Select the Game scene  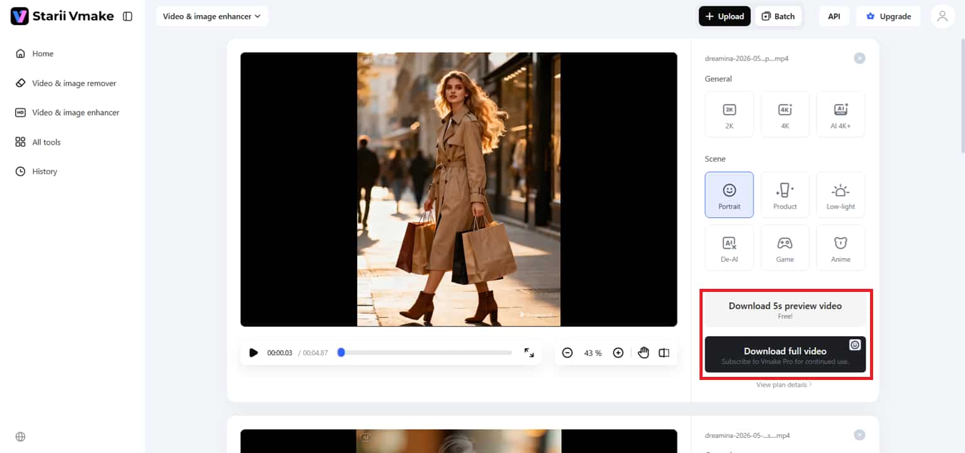(785, 248)
